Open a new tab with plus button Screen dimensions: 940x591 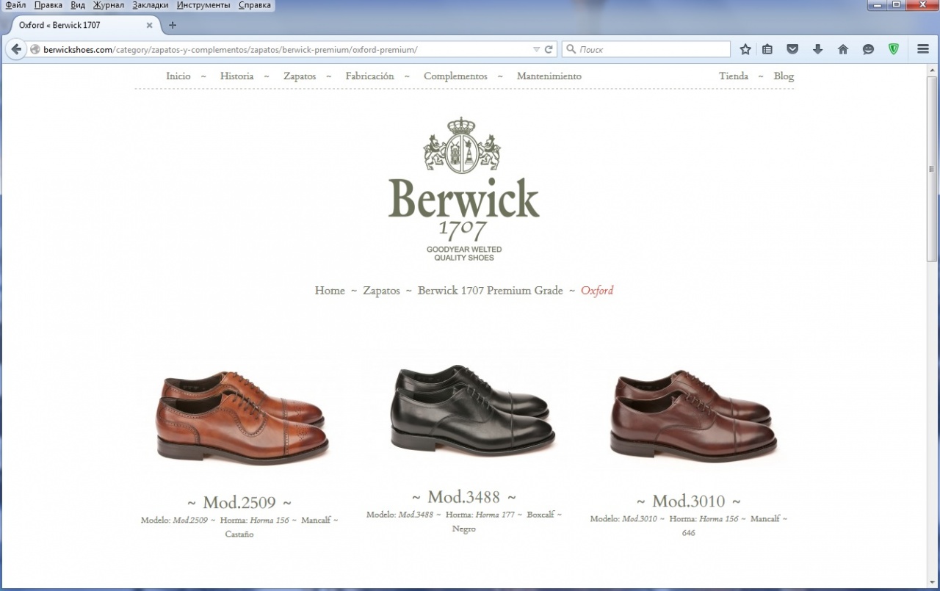point(173,25)
